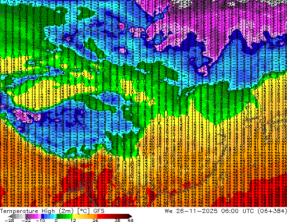Click the dark blue legend swatch at -10
Viewport: 287px width, 222px height.
coord(43,216)
